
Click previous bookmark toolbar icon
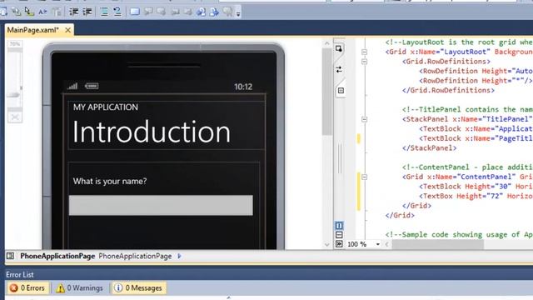coord(148,12)
